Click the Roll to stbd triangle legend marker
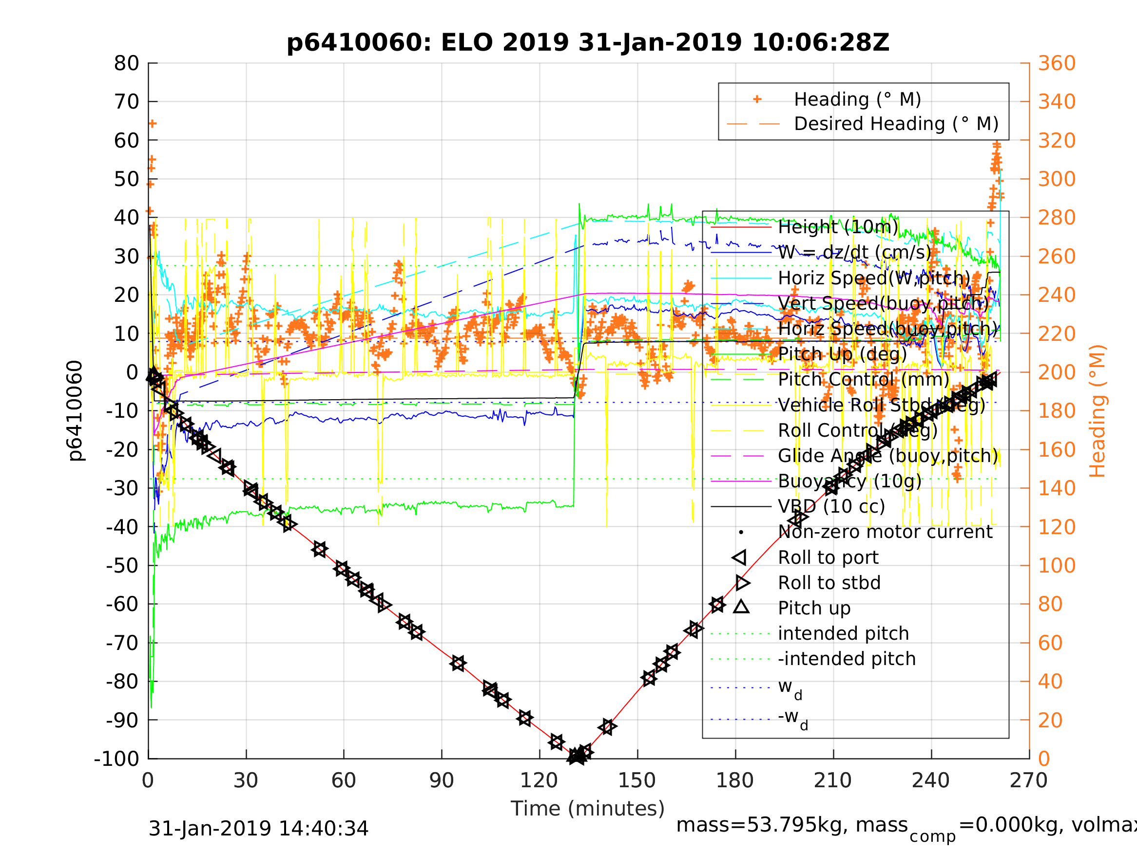 pyautogui.click(x=743, y=583)
